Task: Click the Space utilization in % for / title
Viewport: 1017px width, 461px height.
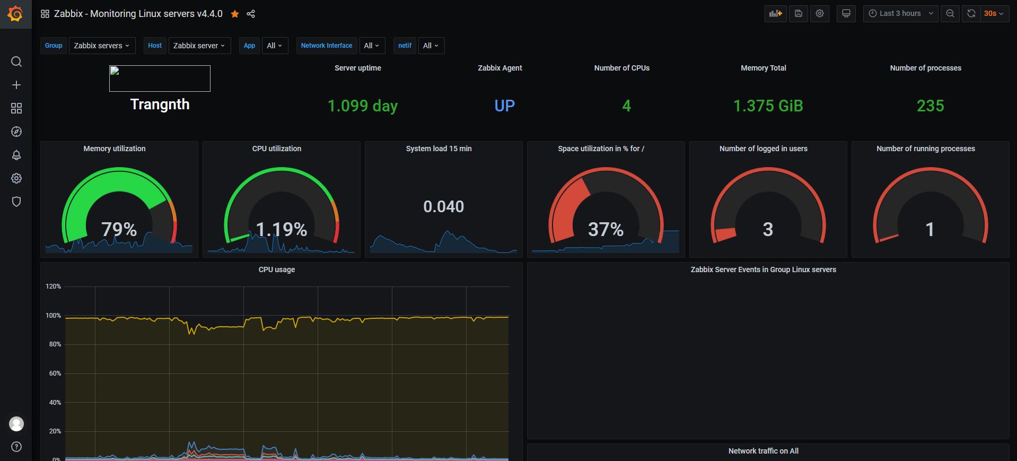Action: point(601,149)
